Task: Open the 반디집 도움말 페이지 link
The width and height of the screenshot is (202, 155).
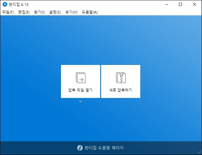Action: point(104,148)
